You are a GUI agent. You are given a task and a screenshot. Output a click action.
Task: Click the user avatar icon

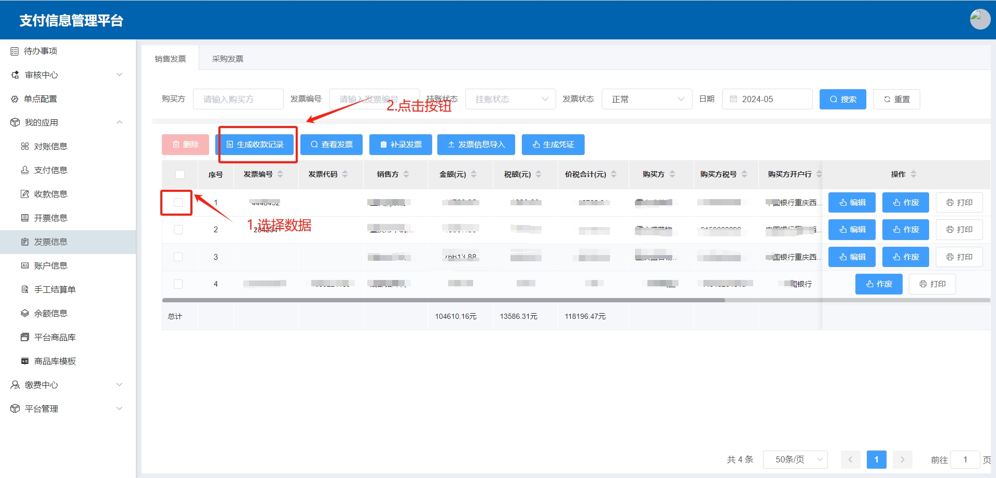coord(979,19)
